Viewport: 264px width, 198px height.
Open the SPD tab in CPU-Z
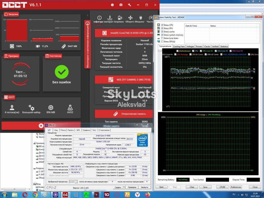[x=78, y=130]
